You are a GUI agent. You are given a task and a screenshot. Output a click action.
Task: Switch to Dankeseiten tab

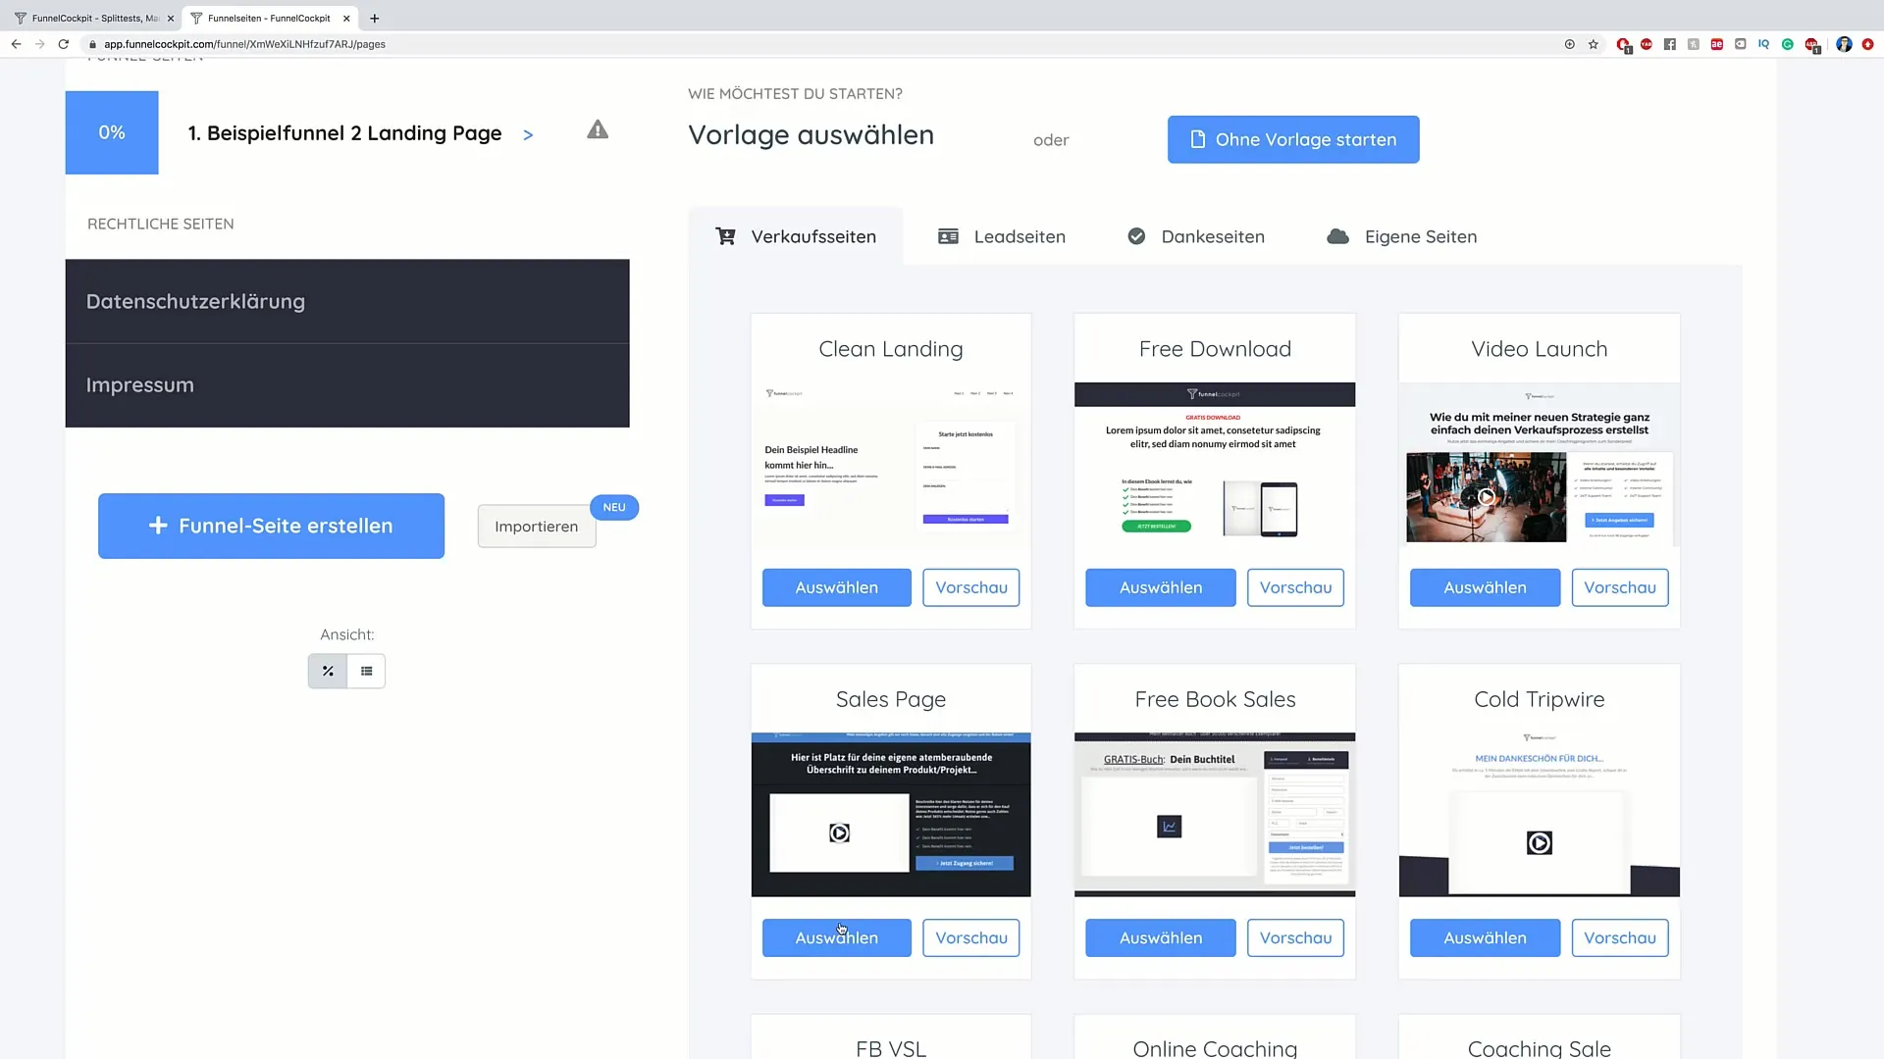[1195, 236]
